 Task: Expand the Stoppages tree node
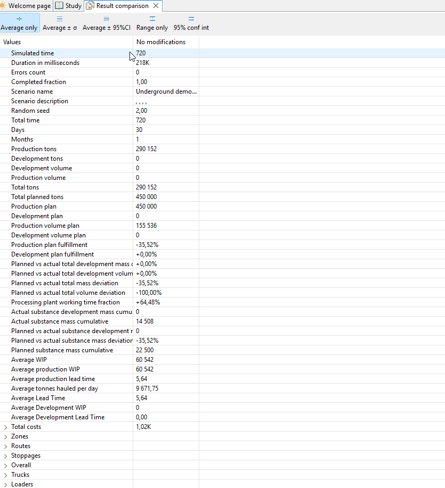click(6, 456)
